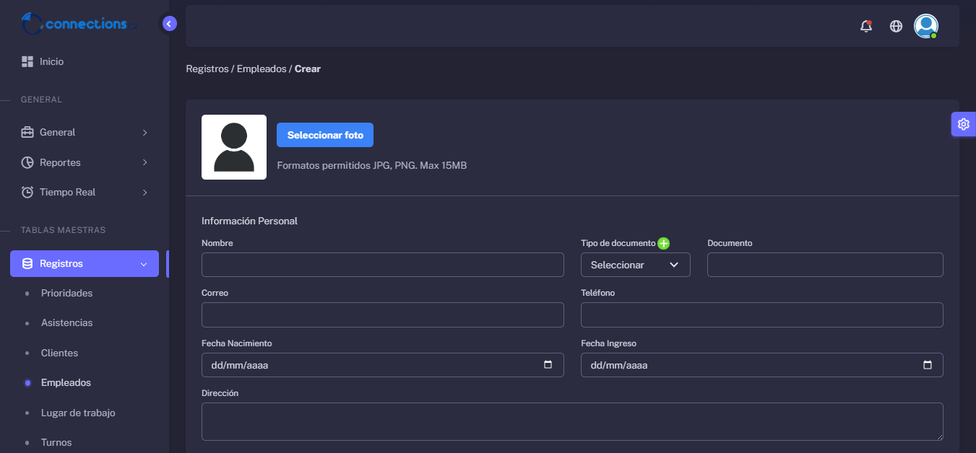This screenshot has width=976, height=453.
Task: Collapse the sidebar with the arrow button
Action: point(170,24)
